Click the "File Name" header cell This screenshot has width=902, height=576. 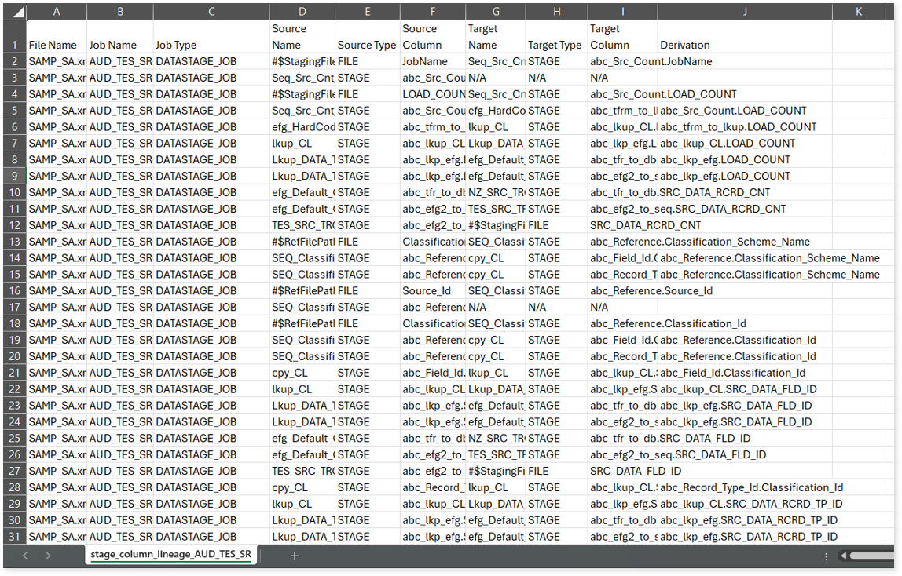(57, 37)
